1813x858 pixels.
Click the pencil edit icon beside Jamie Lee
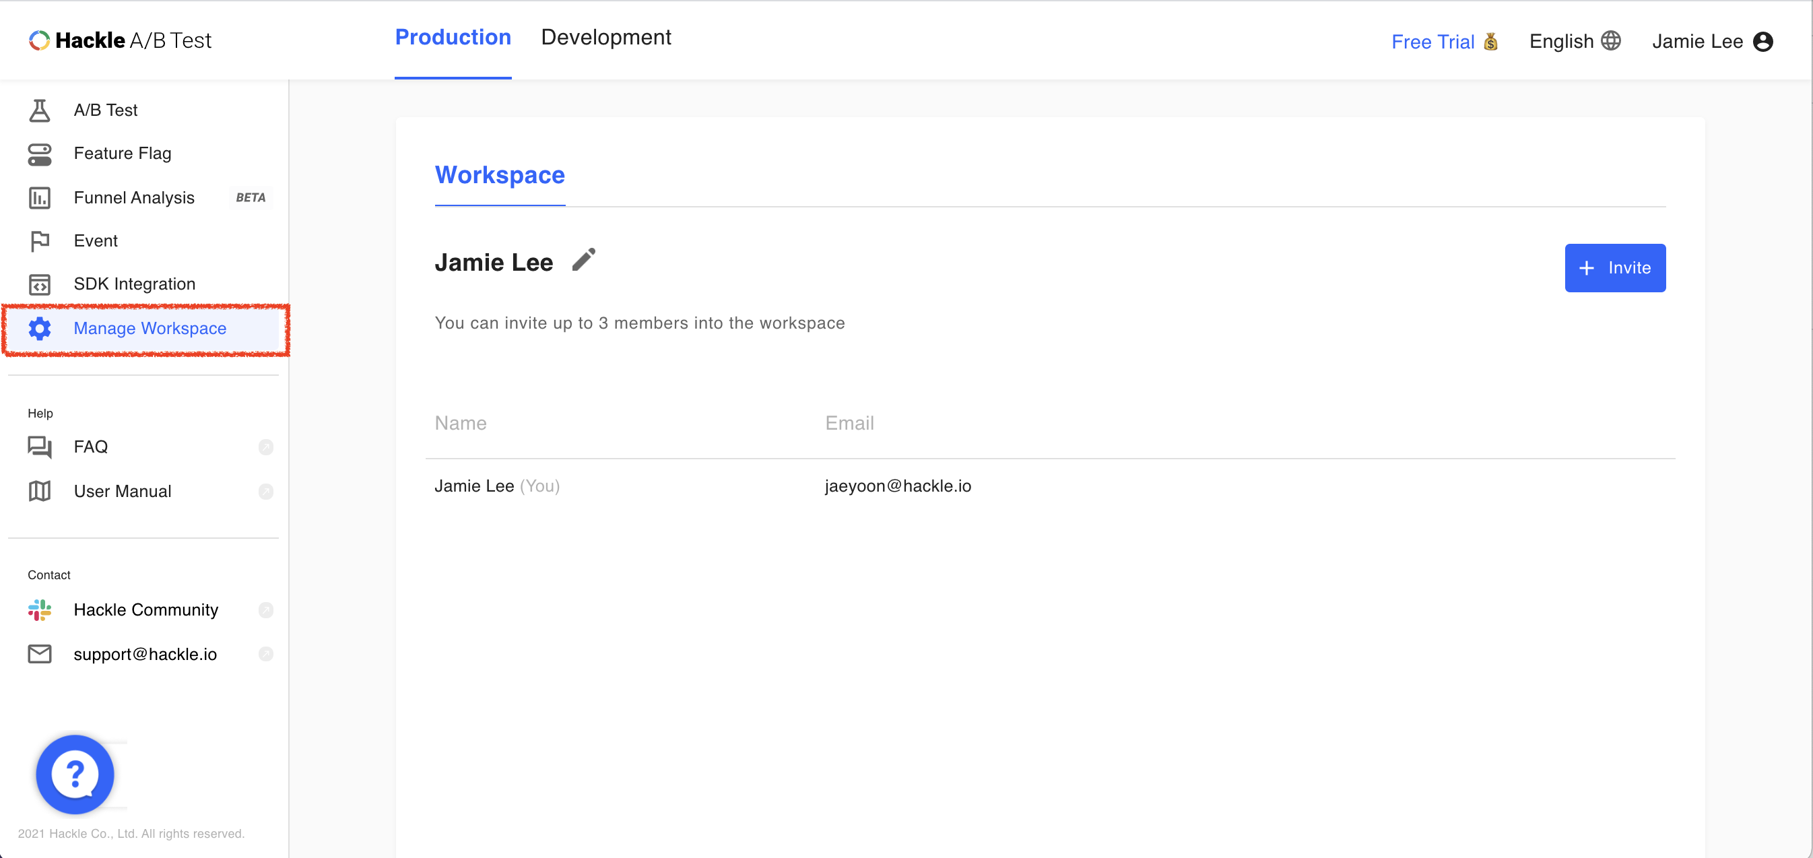click(x=583, y=261)
